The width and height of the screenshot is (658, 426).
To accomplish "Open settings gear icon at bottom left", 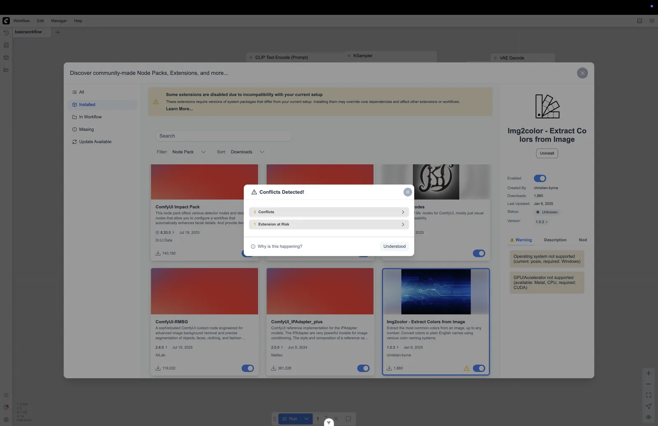I will click(x=6, y=419).
